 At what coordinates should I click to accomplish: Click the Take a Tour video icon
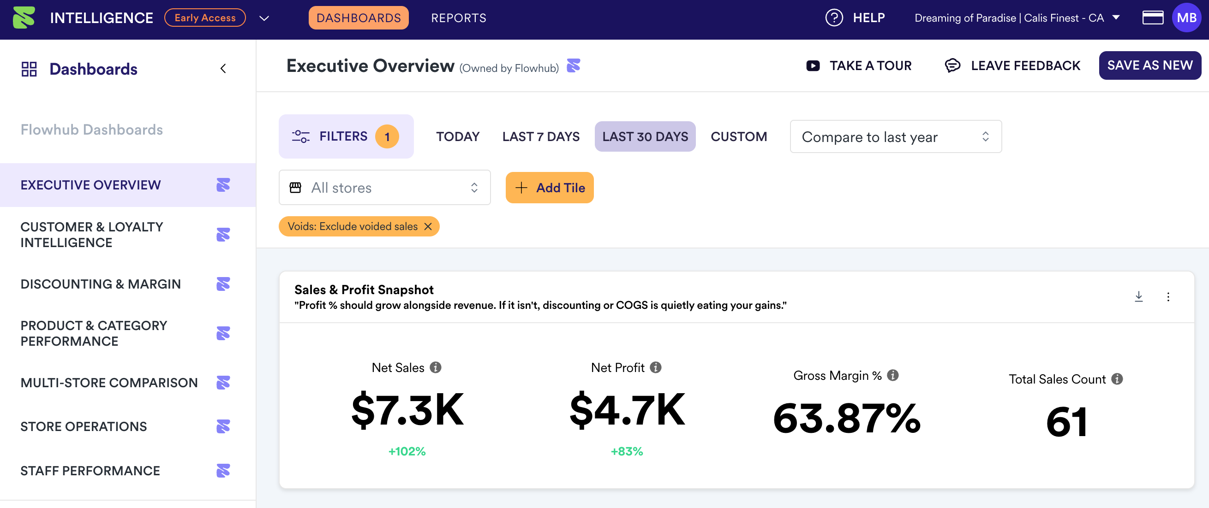(x=813, y=65)
